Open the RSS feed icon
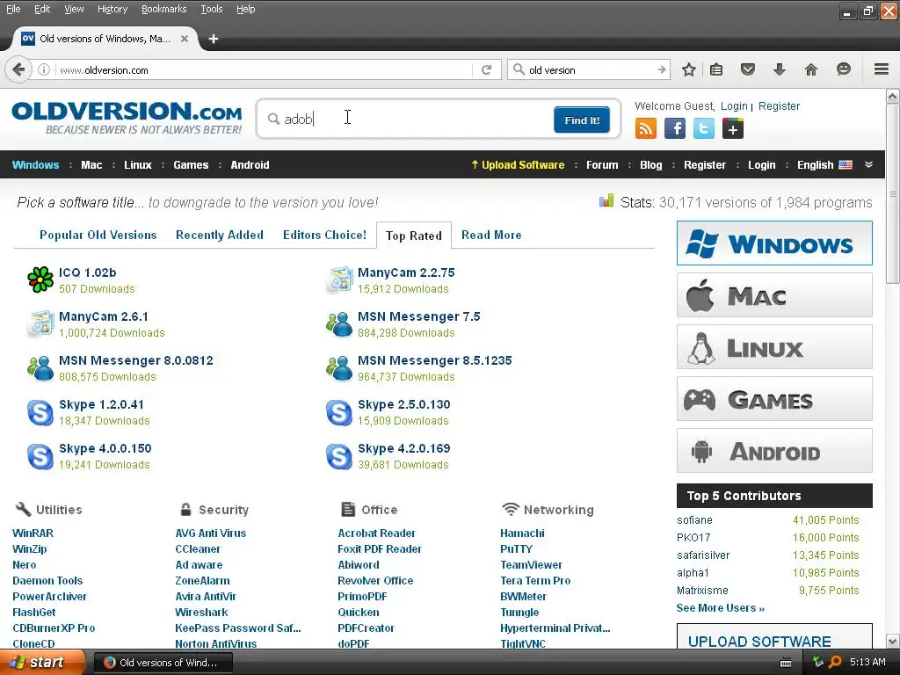 (646, 128)
